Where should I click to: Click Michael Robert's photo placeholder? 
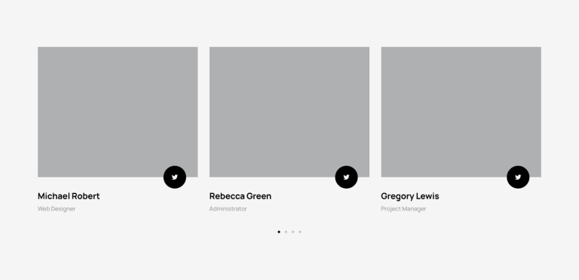click(118, 112)
